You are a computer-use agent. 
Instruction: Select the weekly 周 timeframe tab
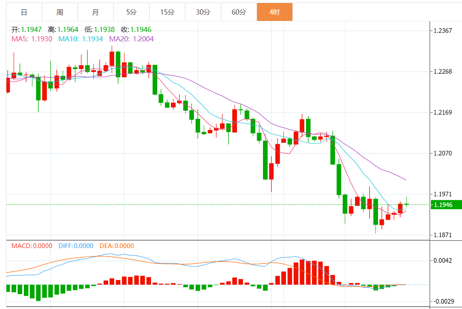(60, 12)
